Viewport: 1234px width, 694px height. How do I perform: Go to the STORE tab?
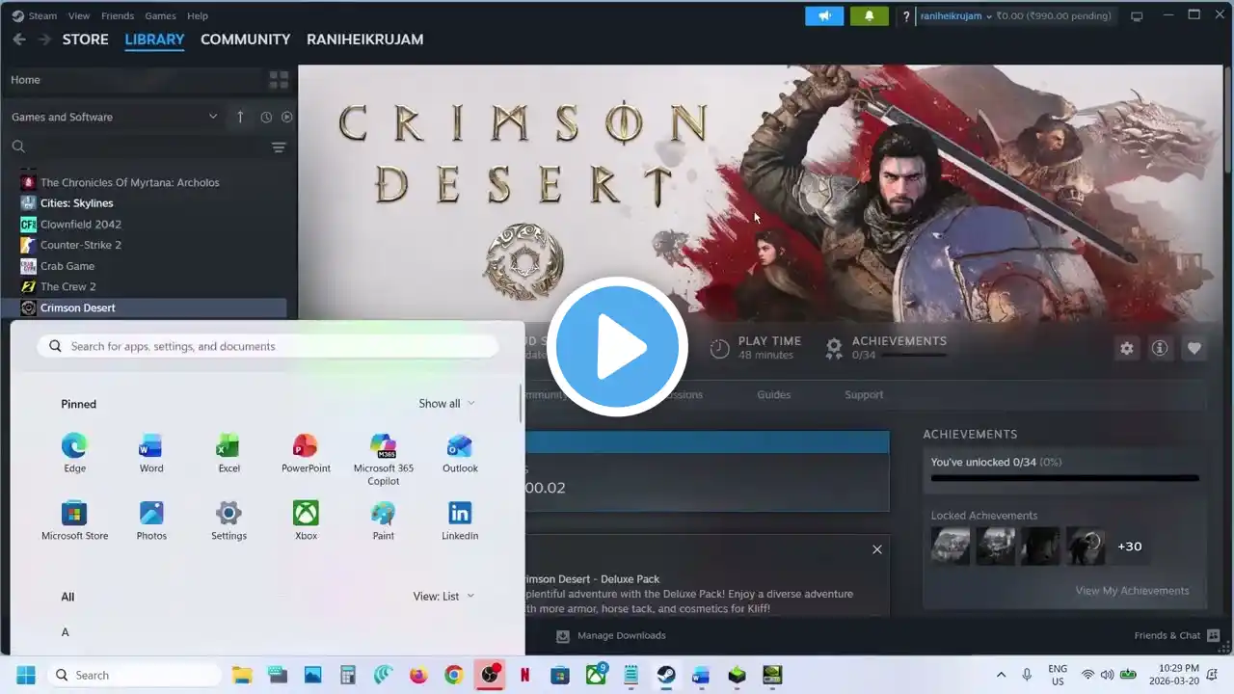86,40
